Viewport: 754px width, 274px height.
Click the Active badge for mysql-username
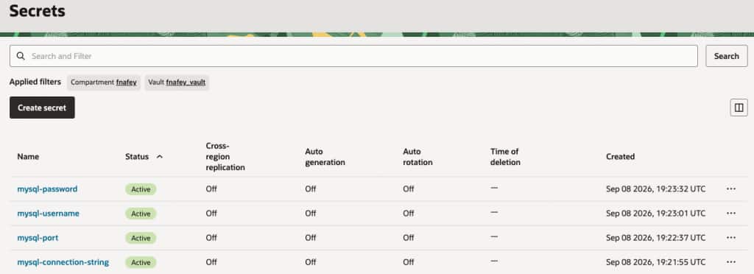tap(141, 214)
